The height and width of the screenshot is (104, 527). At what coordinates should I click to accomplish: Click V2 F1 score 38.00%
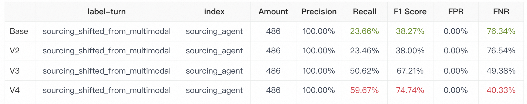[410, 51]
